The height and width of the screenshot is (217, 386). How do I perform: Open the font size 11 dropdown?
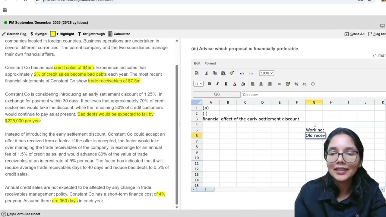click(198, 84)
